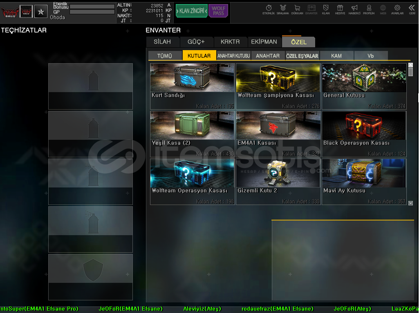This screenshot has width=419, height=313.
Task: Click the Etkinlik Bonusu progress bar
Action: tap(92, 7)
